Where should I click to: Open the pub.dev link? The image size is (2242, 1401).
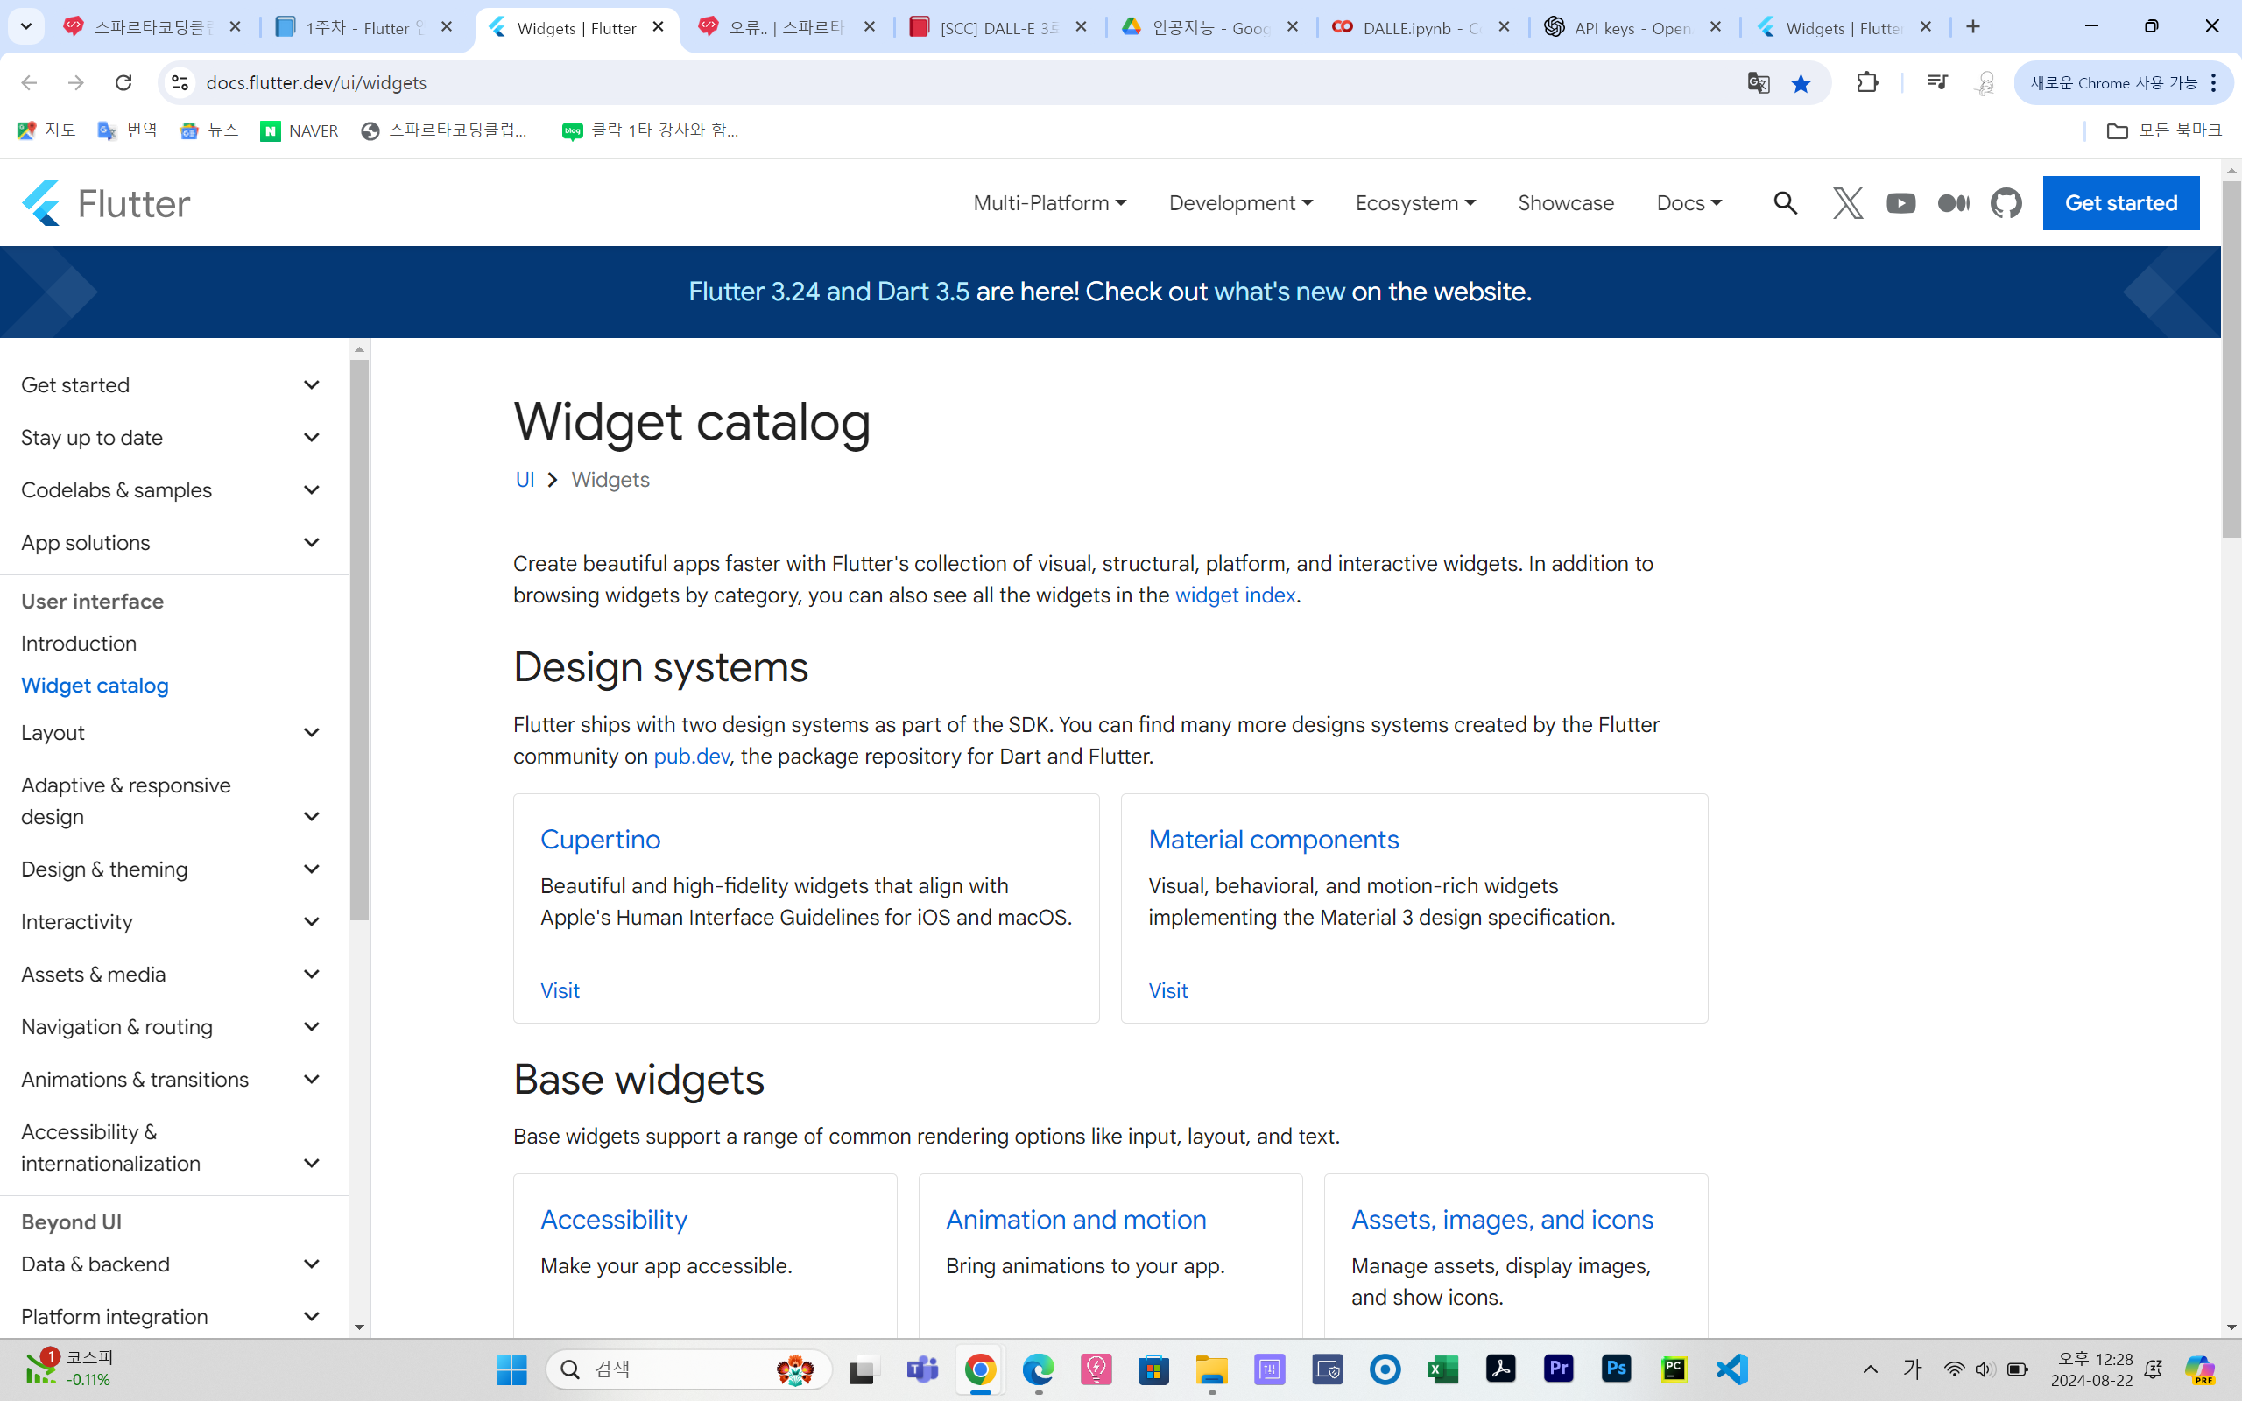click(691, 756)
